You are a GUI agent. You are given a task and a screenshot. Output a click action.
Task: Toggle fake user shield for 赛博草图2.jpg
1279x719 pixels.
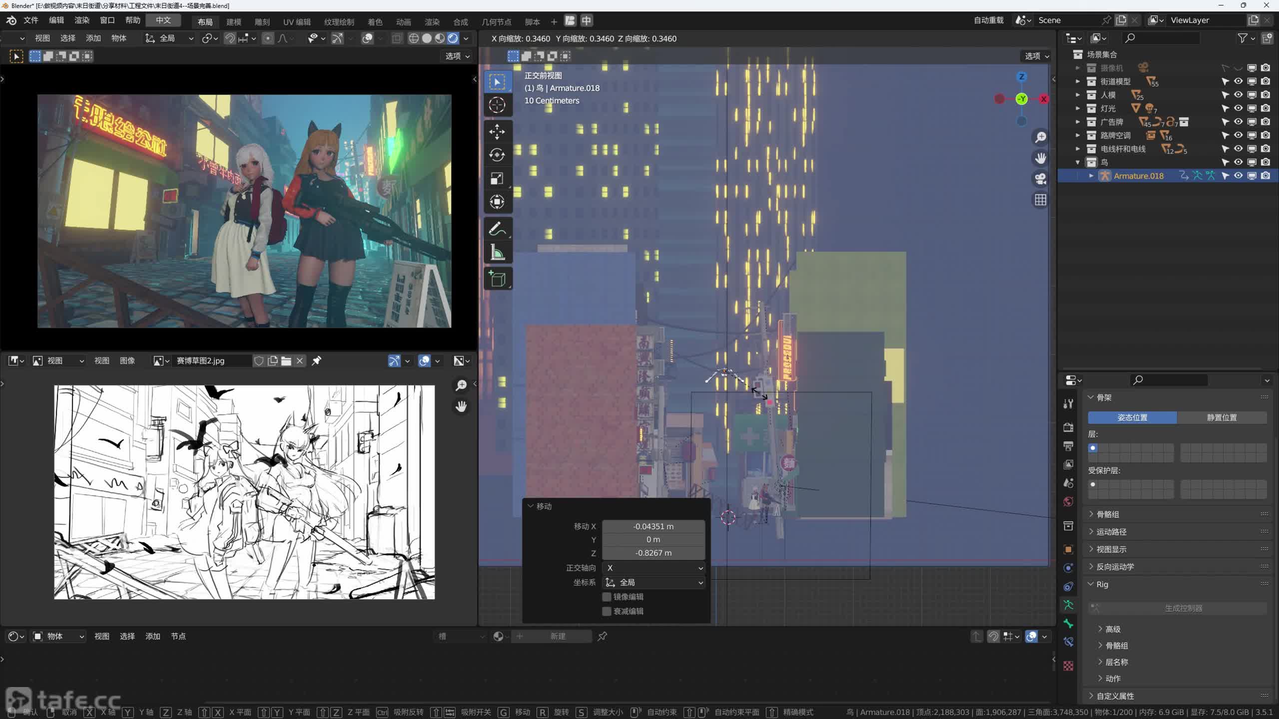pos(259,360)
